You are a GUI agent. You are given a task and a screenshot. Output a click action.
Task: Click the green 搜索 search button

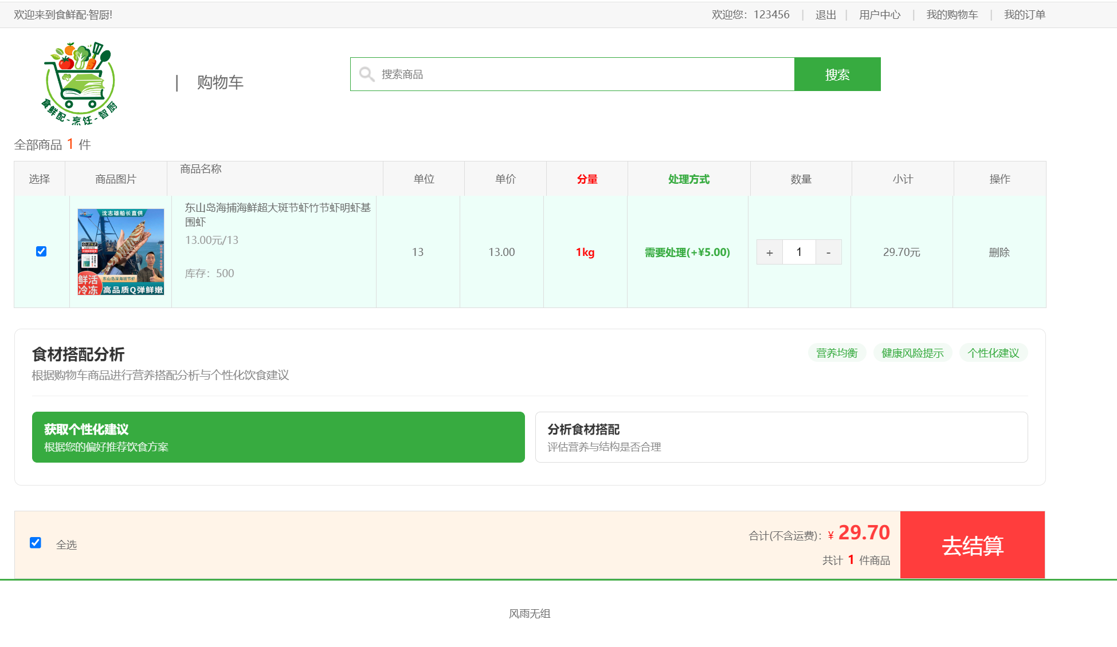pyautogui.click(x=837, y=74)
